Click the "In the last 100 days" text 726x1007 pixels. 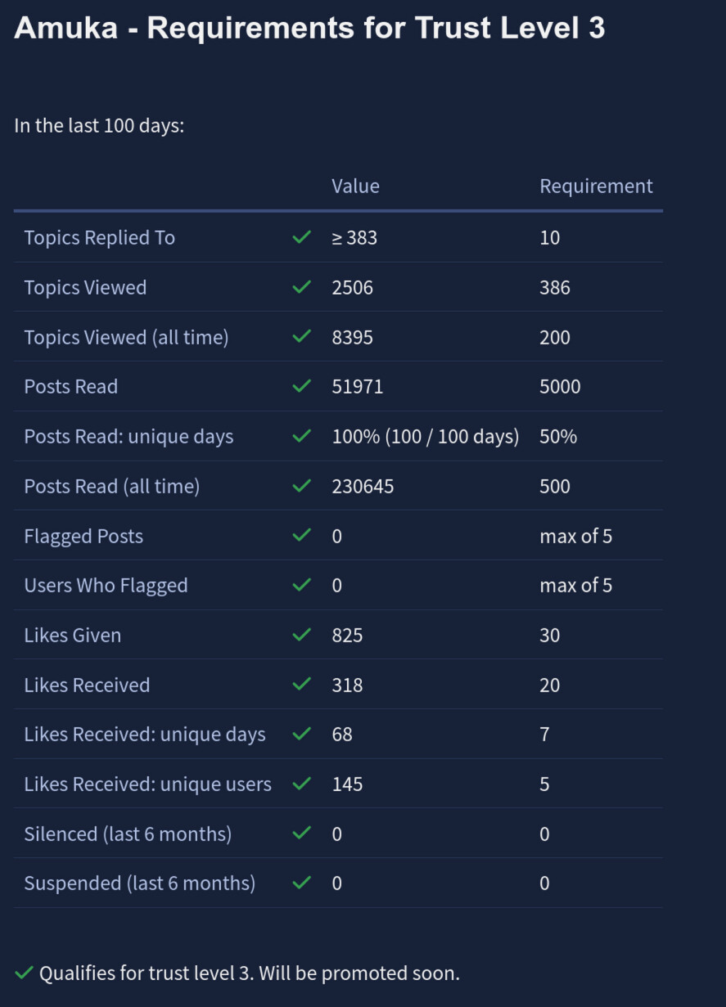click(99, 126)
